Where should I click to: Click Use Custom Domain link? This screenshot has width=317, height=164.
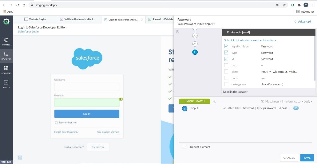coord(108,132)
